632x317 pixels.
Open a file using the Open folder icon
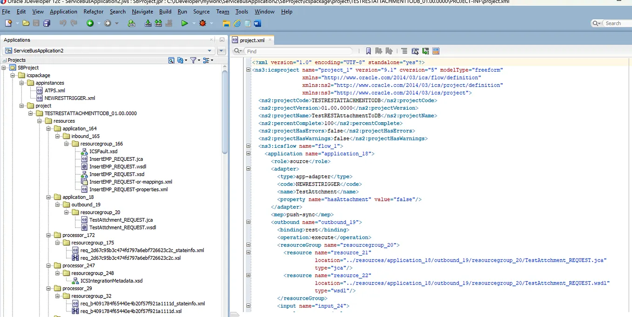coord(26,23)
